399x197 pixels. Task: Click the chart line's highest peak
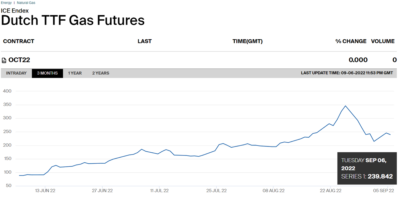(345, 106)
